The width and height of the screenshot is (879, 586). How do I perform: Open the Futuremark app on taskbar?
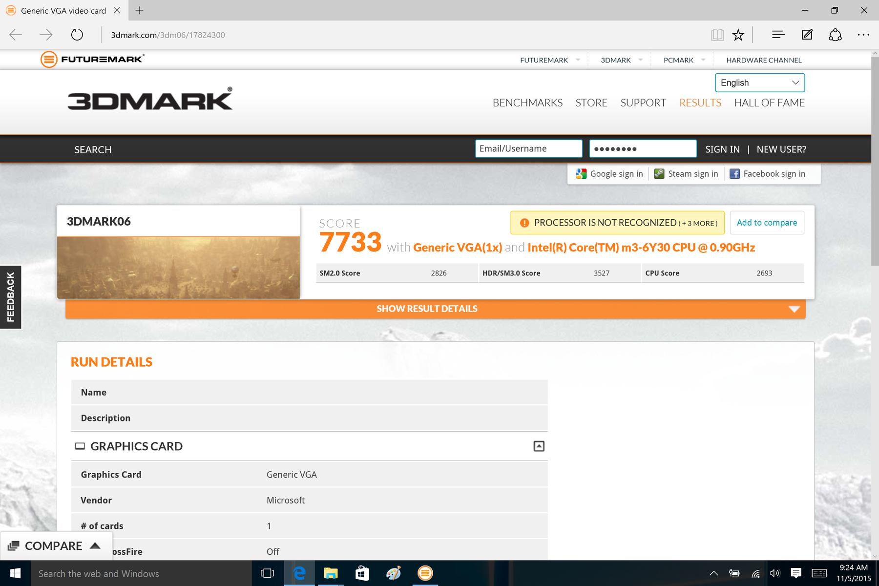425,573
